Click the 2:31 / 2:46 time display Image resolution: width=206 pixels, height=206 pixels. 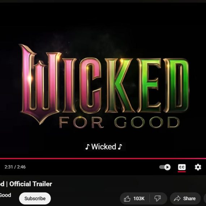pyautogui.click(x=15, y=167)
